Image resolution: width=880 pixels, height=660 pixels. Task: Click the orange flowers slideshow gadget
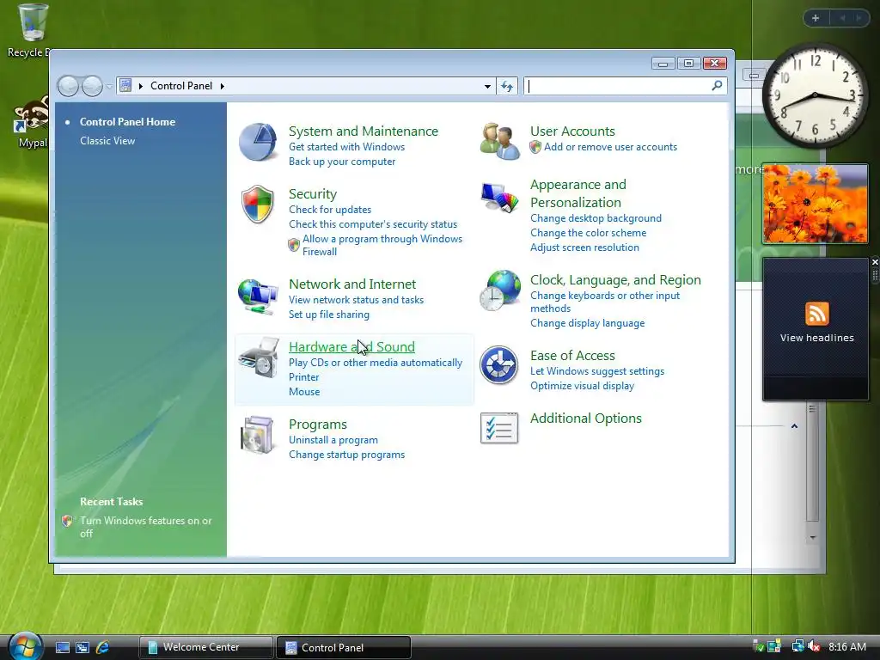[x=815, y=204]
